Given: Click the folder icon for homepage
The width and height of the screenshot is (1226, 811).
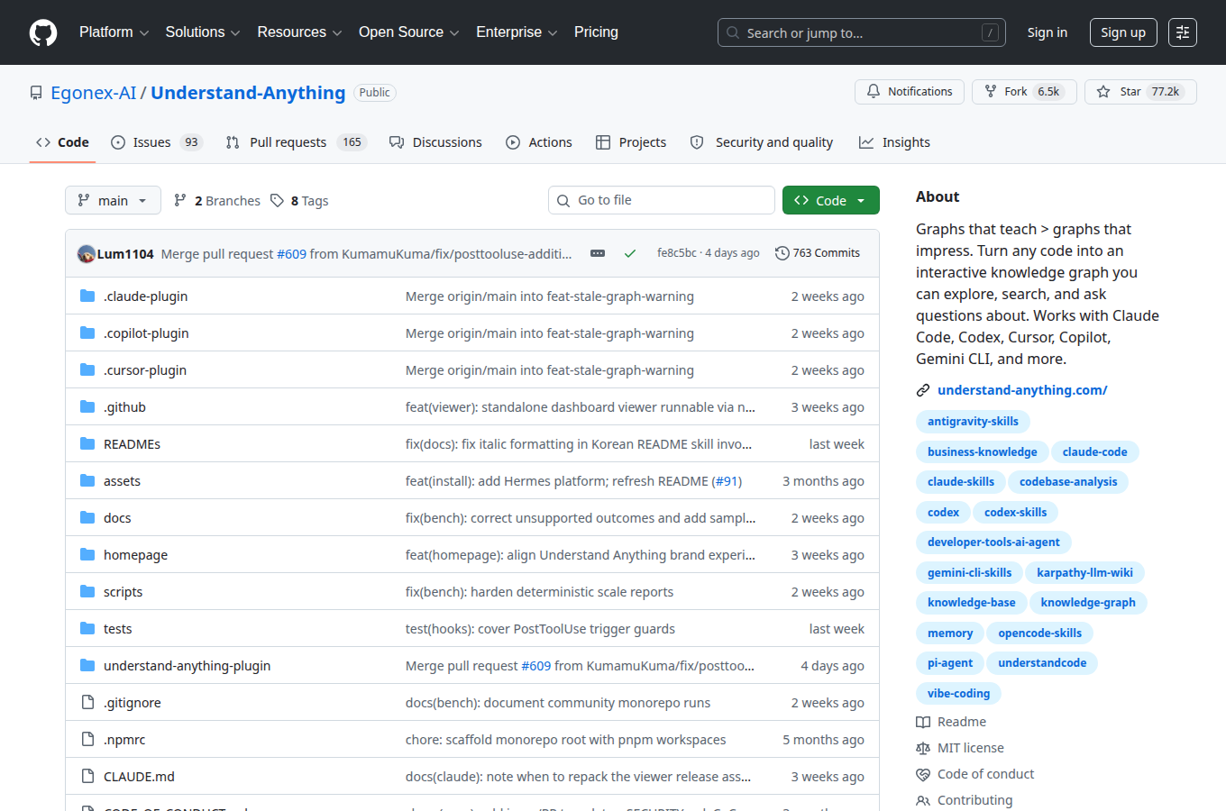Looking at the screenshot, I should click(87, 554).
